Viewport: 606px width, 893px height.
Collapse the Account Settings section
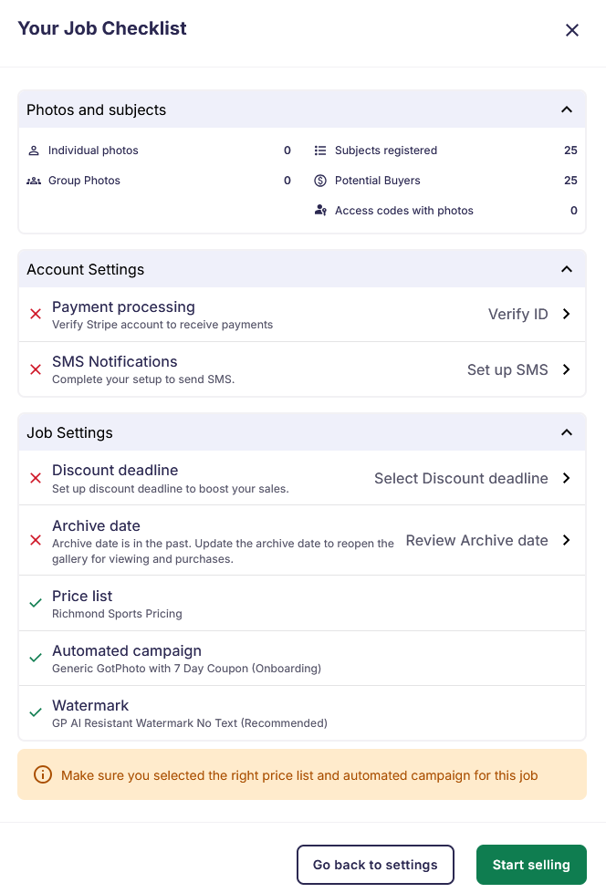tap(566, 268)
